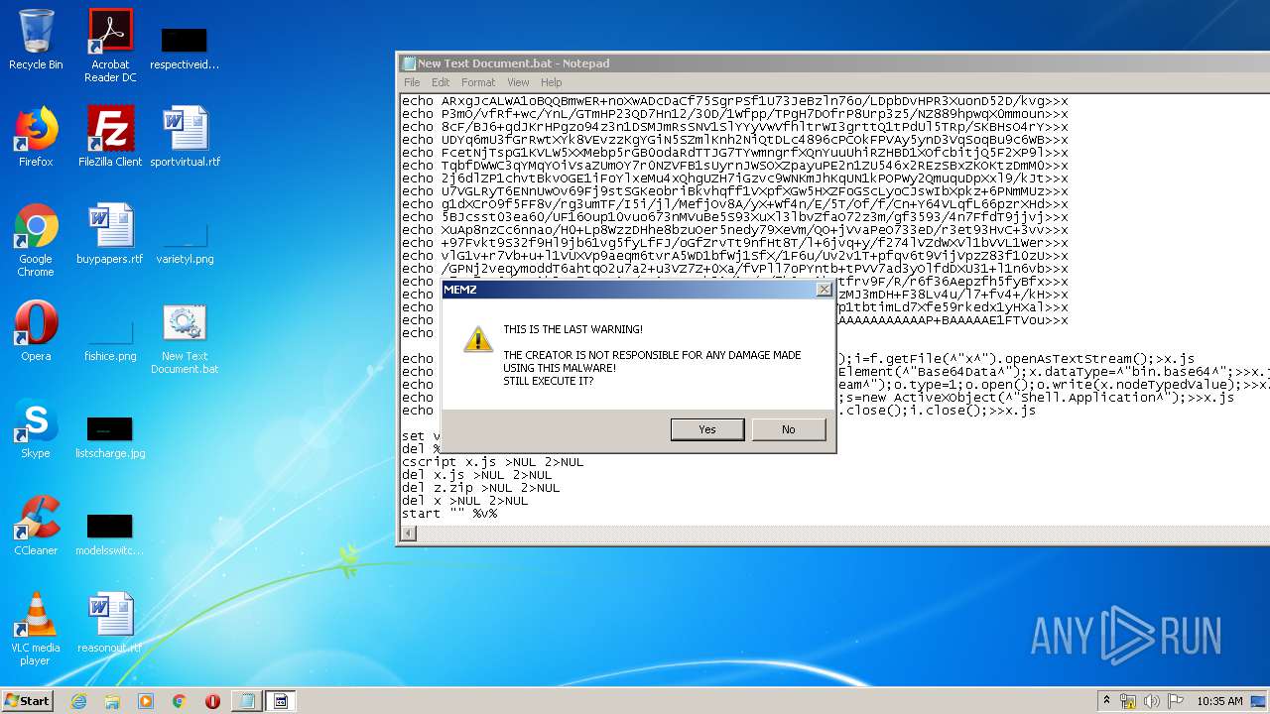Open the Recycle Bin desktop icon
The height and width of the screenshot is (714, 1270).
coord(36,41)
